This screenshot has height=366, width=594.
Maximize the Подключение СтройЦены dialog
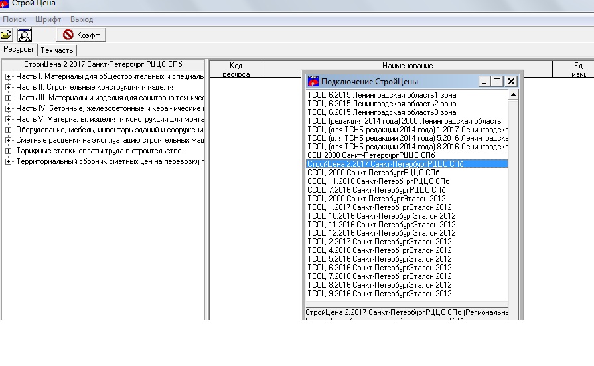click(497, 81)
